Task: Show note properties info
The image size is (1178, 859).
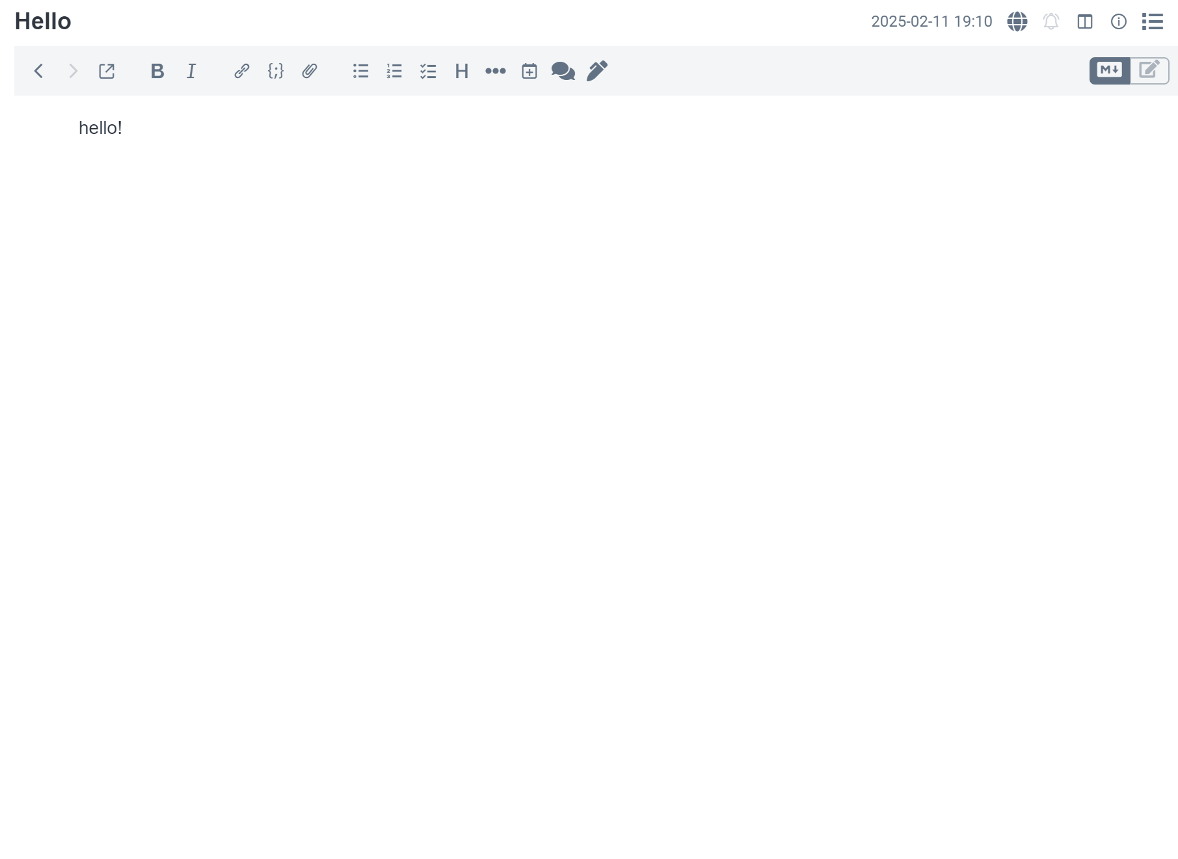Action: point(1119,21)
